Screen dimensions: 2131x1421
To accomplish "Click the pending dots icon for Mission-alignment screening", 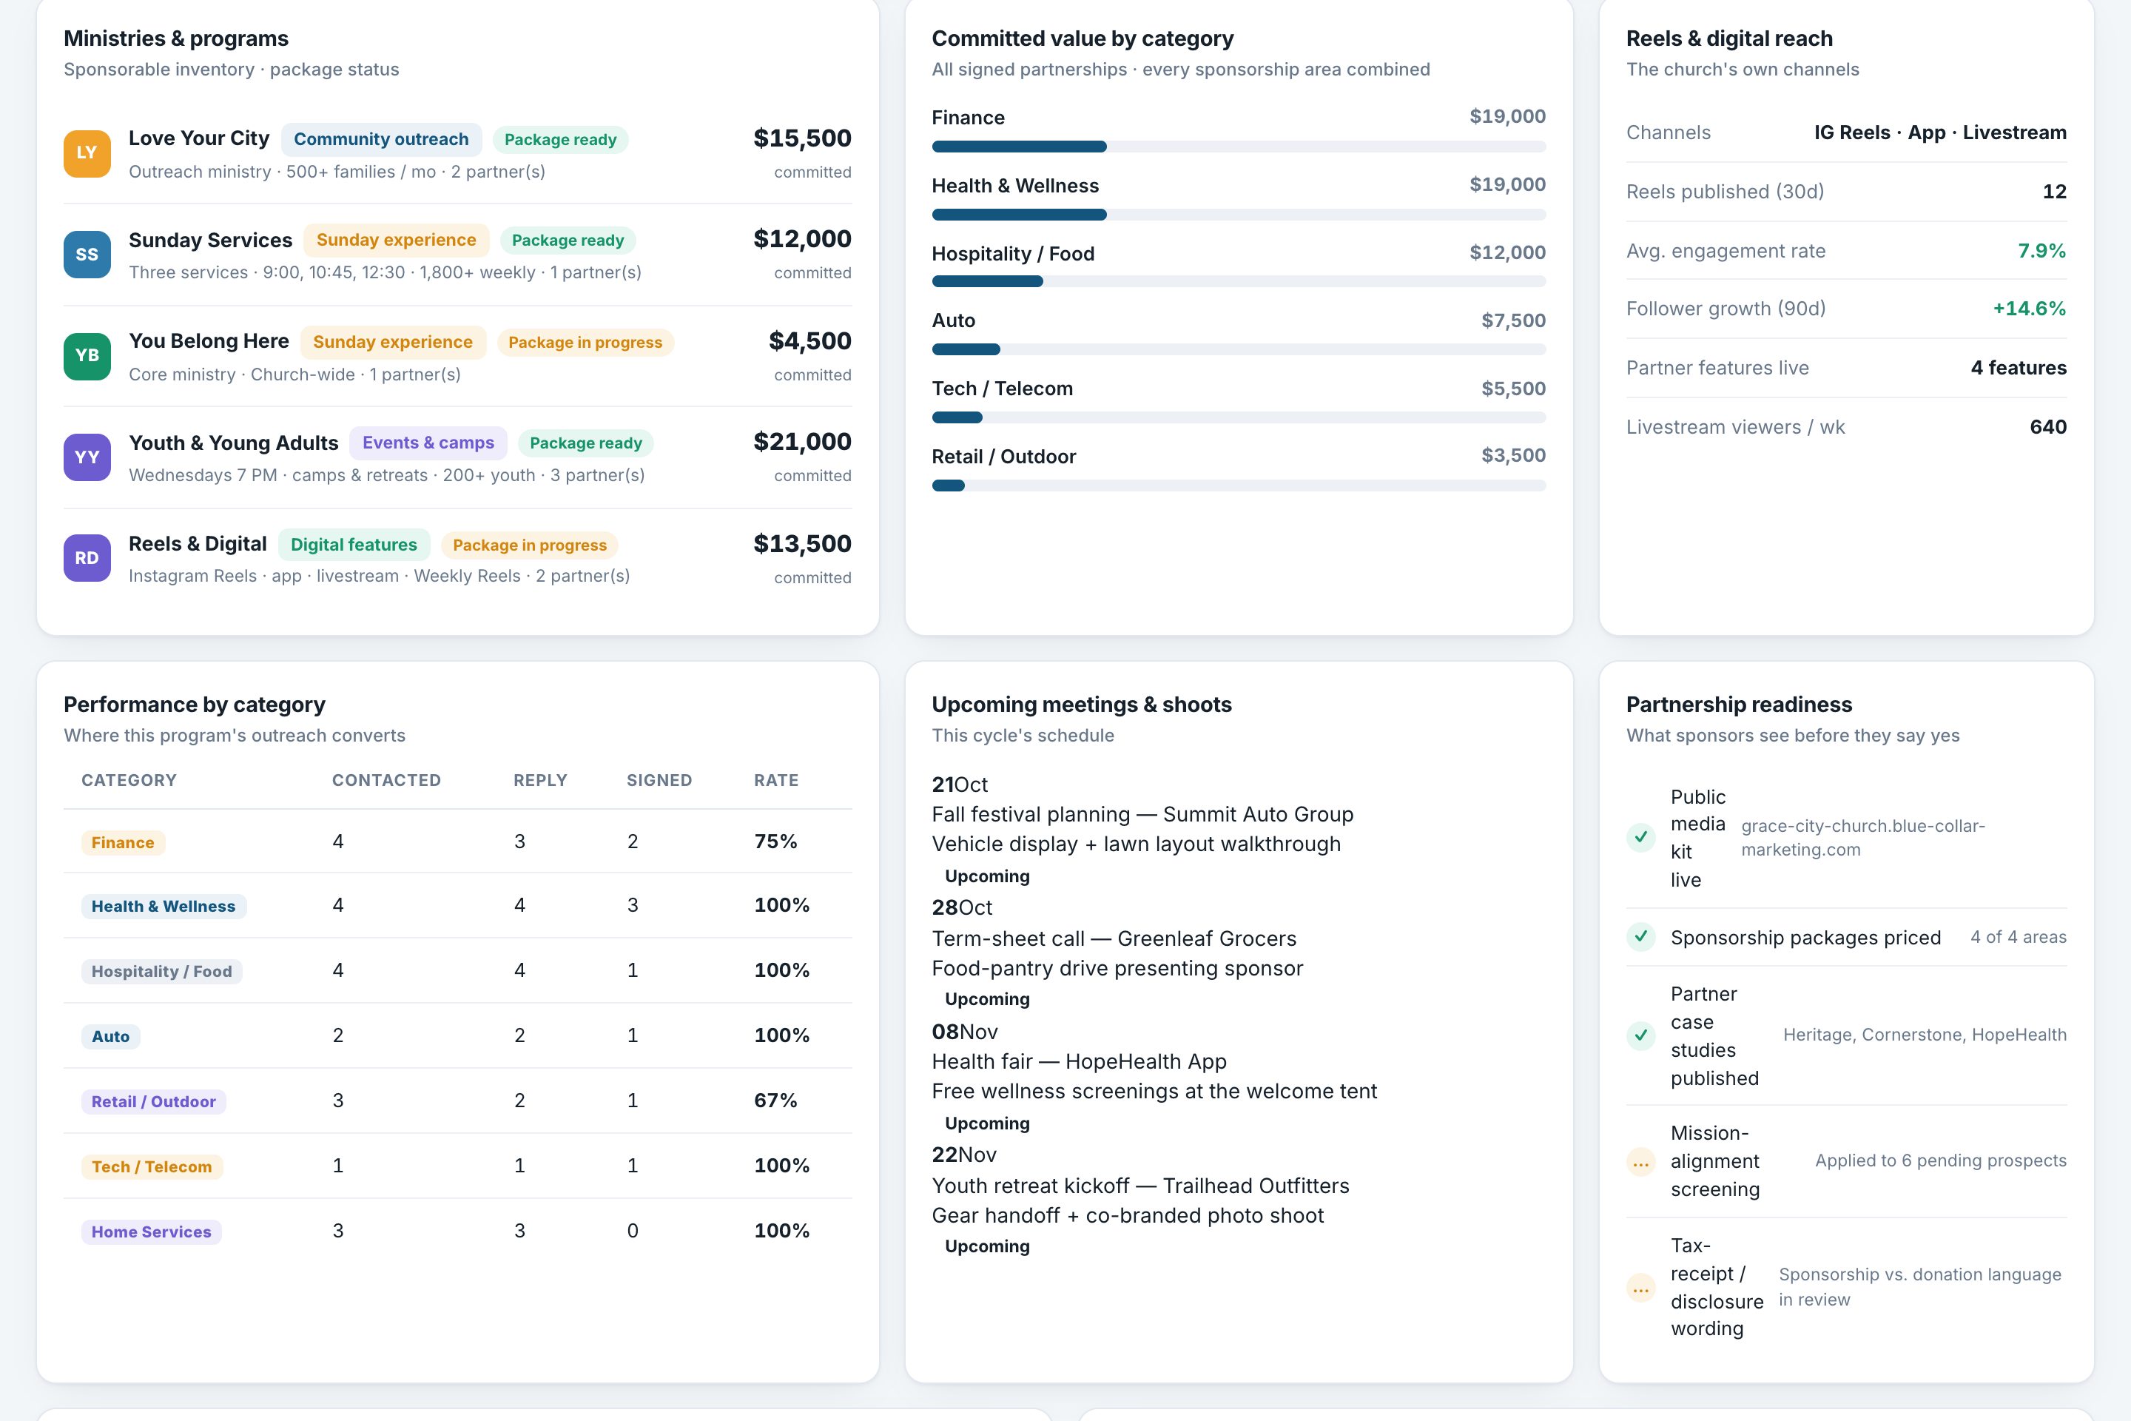I will [x=1641, y=1161].
